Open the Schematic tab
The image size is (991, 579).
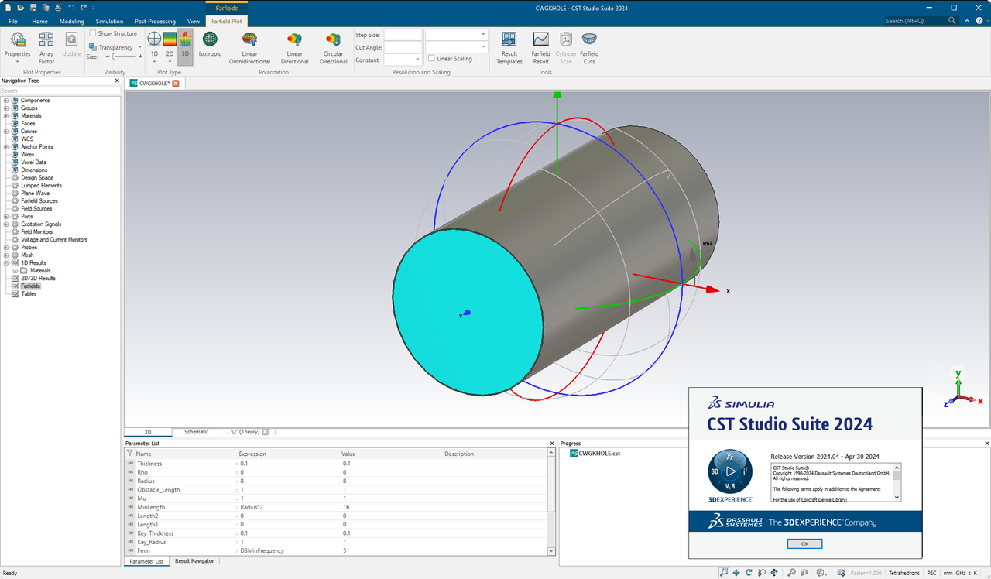point(196,431)
